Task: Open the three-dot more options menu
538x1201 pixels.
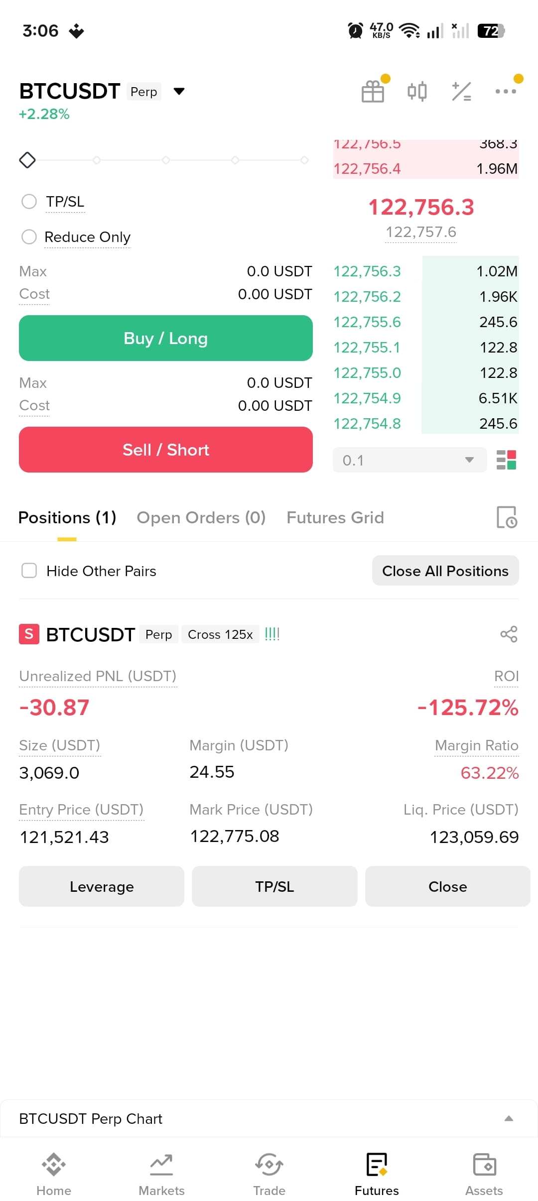Action: pyautogui.click(x=506, y=91)
